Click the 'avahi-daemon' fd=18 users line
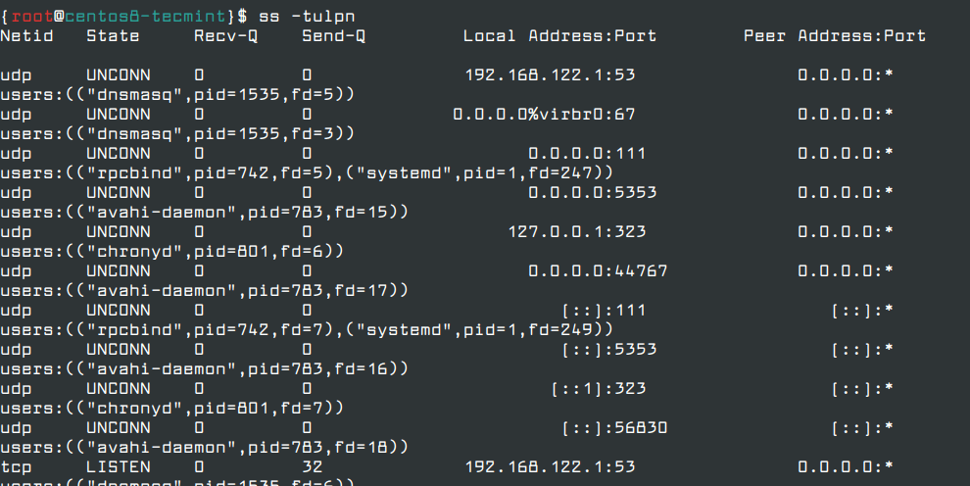 coord(204,448)
